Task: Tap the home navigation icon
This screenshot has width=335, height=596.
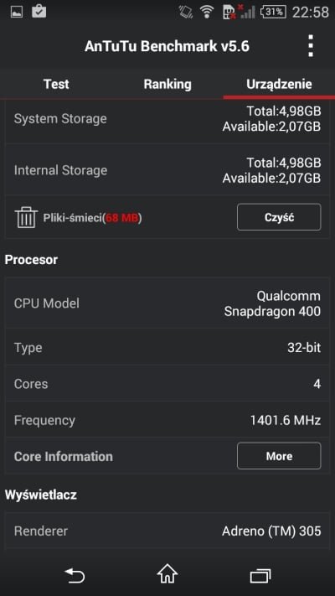Action: pos(167,574)
